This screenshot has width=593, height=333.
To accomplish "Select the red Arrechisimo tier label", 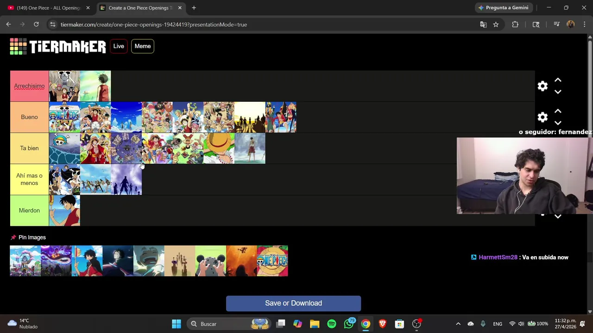I will 29,86.
